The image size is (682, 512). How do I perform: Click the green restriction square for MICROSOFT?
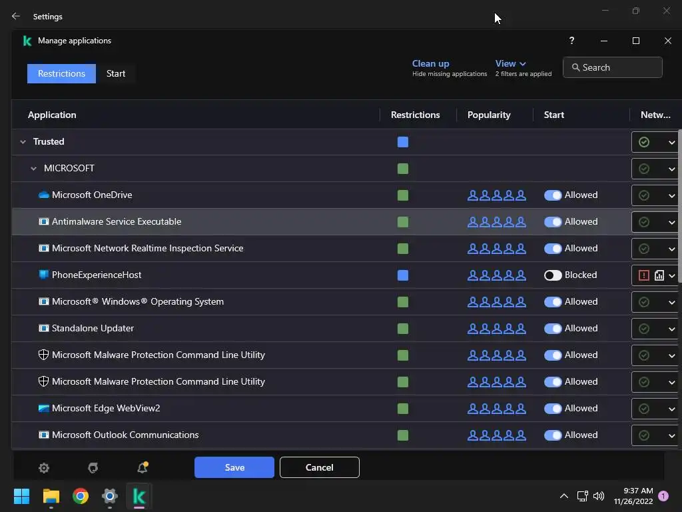(403, 169)
